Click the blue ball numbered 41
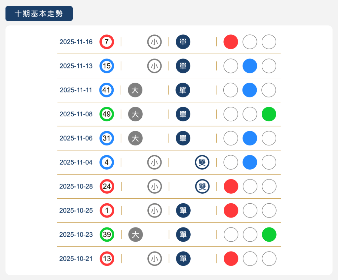 point(106,90)
